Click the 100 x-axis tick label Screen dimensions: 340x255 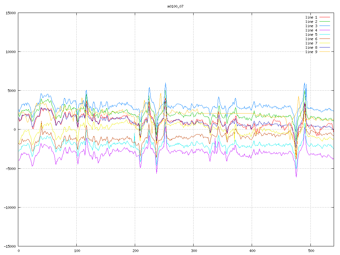click(76, 251)
